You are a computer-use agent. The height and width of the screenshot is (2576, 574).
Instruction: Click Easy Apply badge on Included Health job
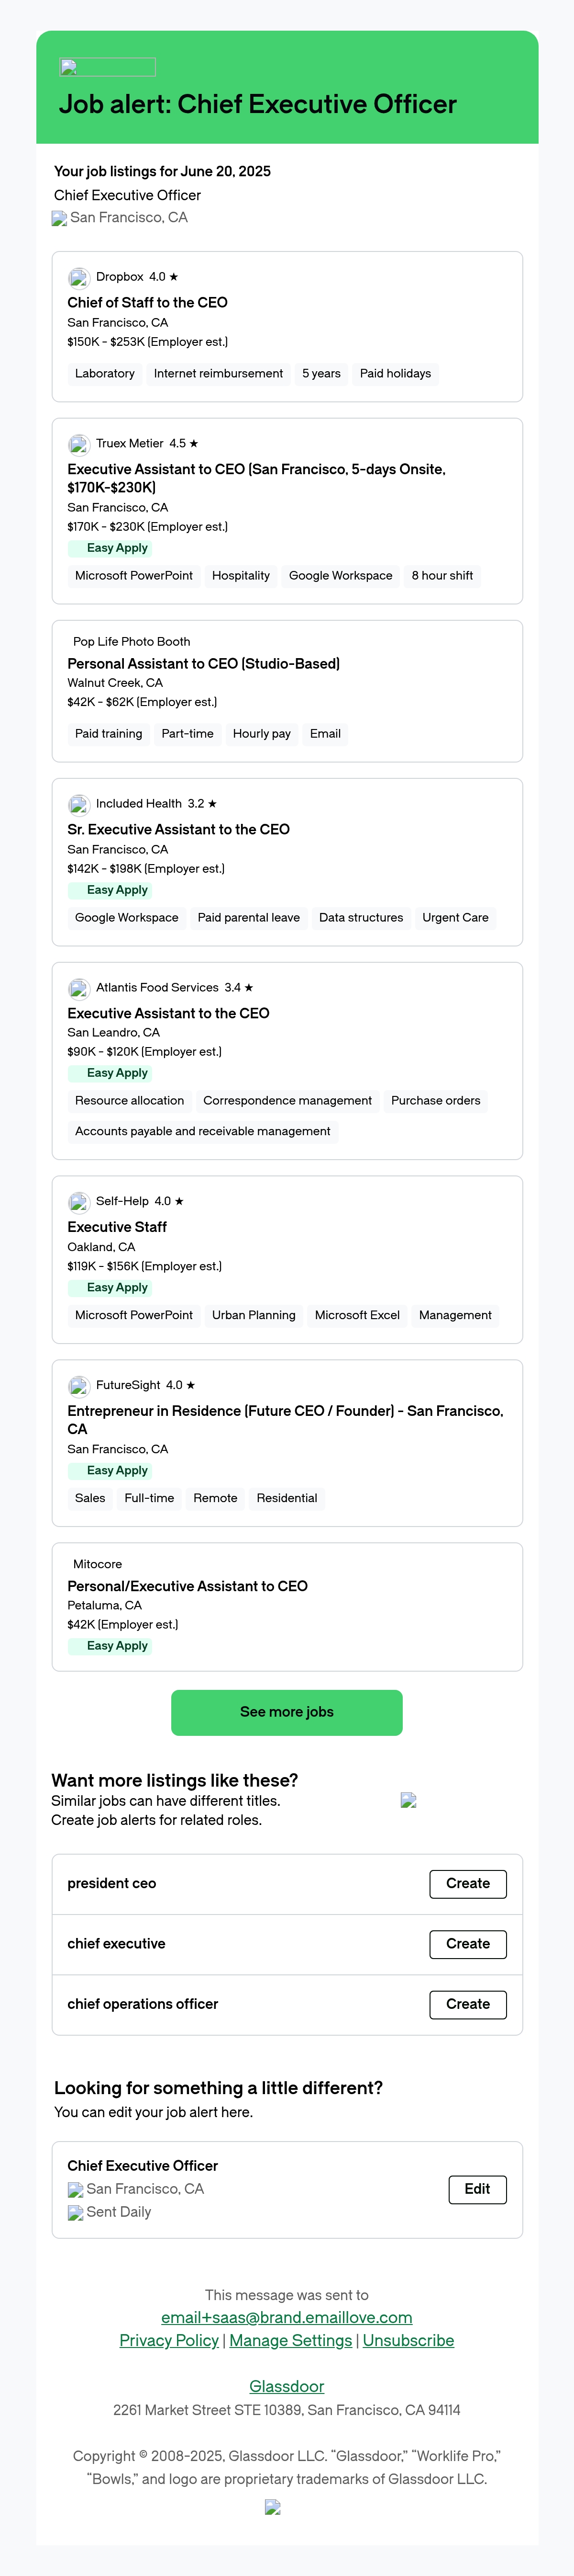pos(110,890)
